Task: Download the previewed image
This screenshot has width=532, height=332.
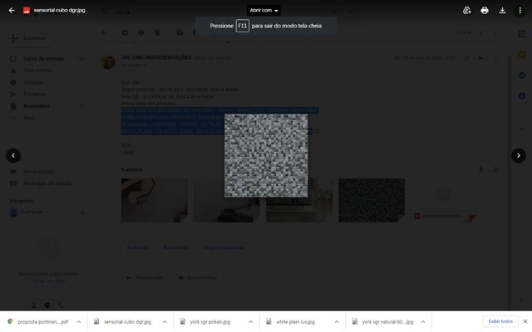Action: click(x=502, y=11)
